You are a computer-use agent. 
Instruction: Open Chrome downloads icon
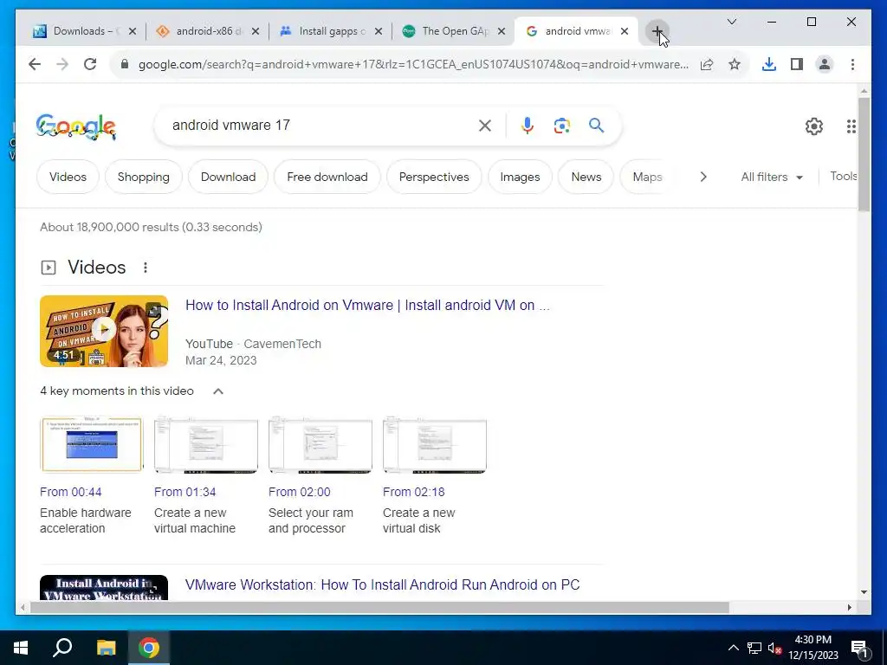(x=769, y=64)
